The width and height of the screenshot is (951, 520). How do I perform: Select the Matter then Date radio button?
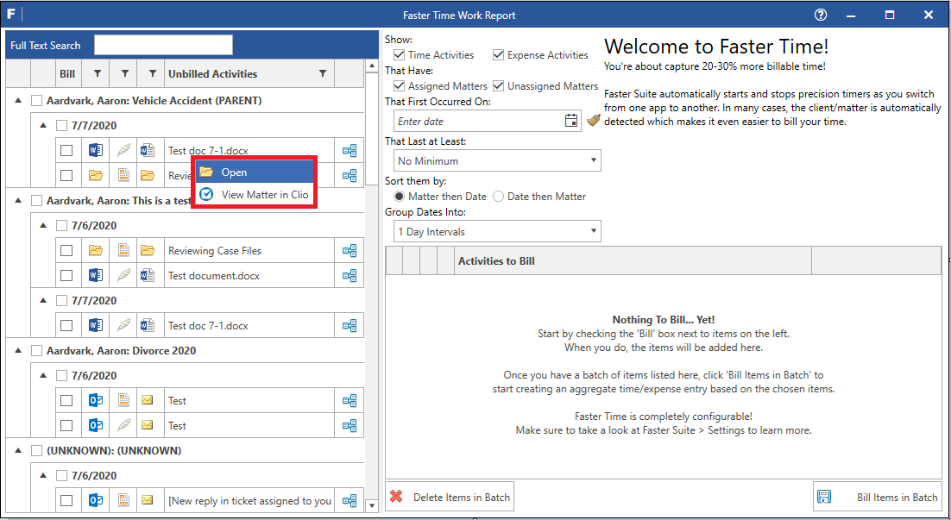[399, 197]
